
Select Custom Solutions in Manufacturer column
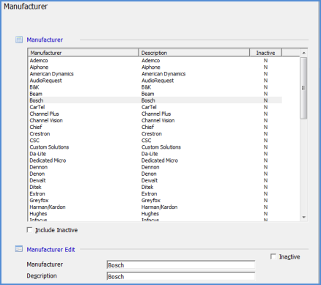pyautogui.click(x=49, y=147)
